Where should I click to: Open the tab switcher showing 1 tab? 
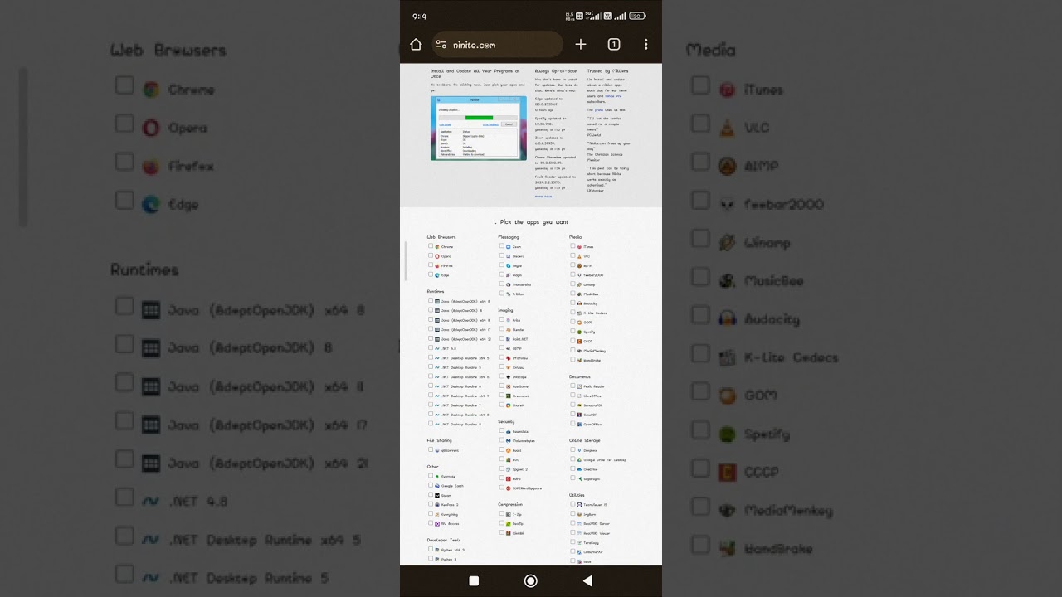click(614, 45)
